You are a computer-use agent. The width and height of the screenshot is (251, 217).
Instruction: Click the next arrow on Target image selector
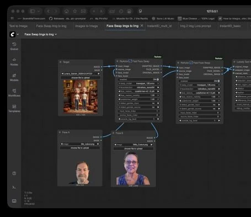point(99,73)
